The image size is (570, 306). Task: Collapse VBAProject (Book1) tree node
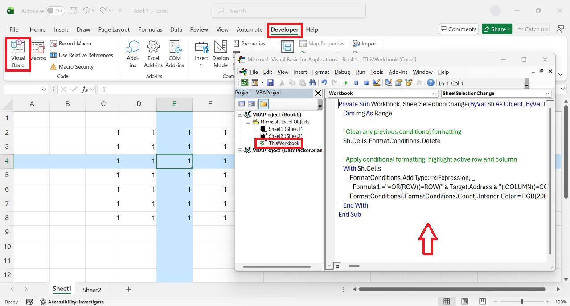pyautogui.click(x=240, y=114)
